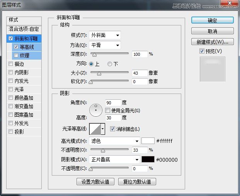This screenshot has width=240, height=196.
Task: Enable the 外发光 checkbox
Action: pyautogui.click(x=10, y=123)
